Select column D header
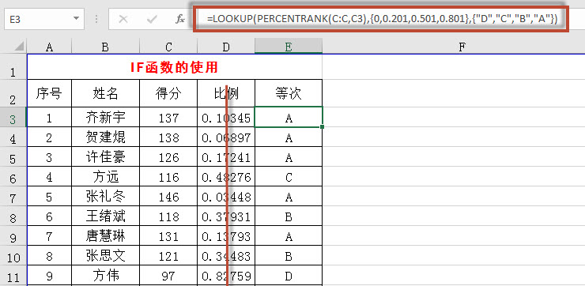The width and height of the screenshot is (585, 286). (226, 47)
